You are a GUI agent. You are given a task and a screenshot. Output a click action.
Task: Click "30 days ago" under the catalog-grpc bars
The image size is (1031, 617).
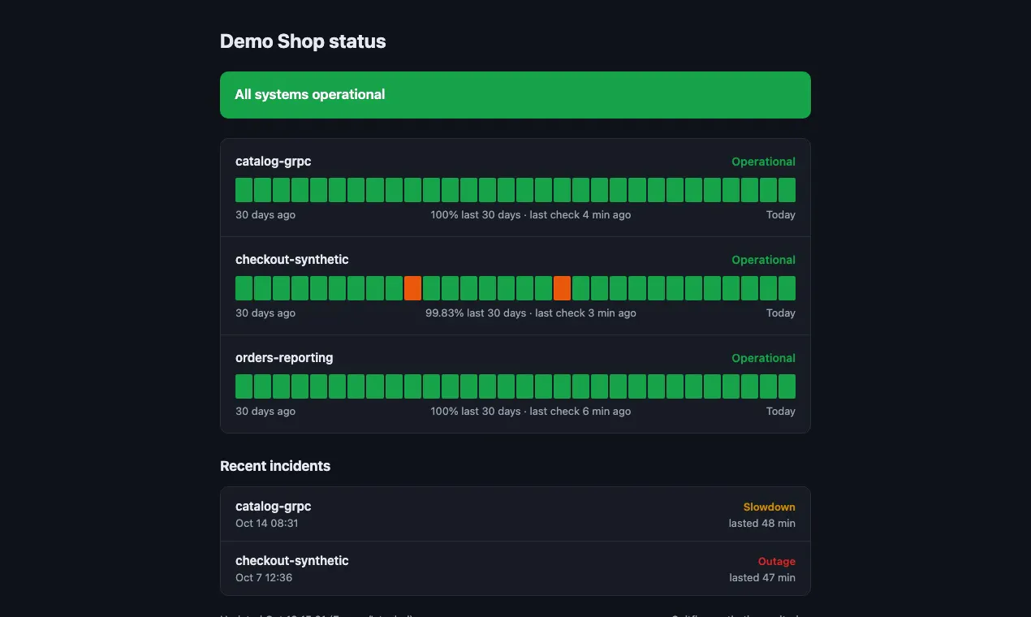coord(265,215)
